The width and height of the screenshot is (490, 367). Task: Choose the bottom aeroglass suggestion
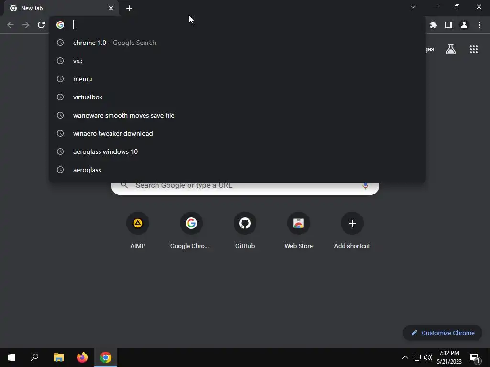tap(237, 170)
